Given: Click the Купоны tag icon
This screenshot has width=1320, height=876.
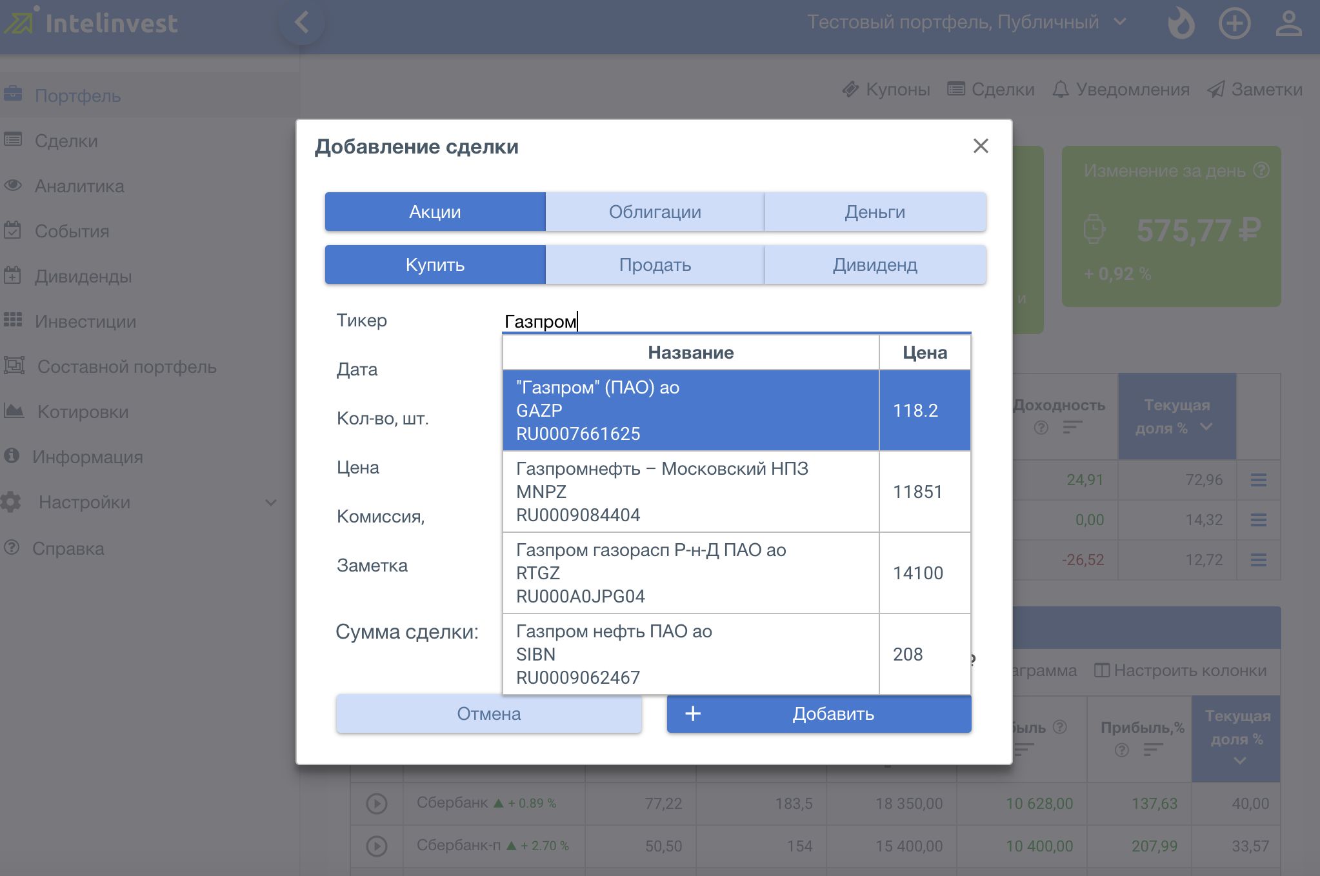Looking at the screenshot, I should coord(850,90).
